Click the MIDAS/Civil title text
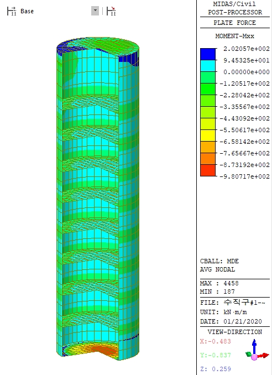This screenshot has width=272, height=375. click(x=234, y=4)
